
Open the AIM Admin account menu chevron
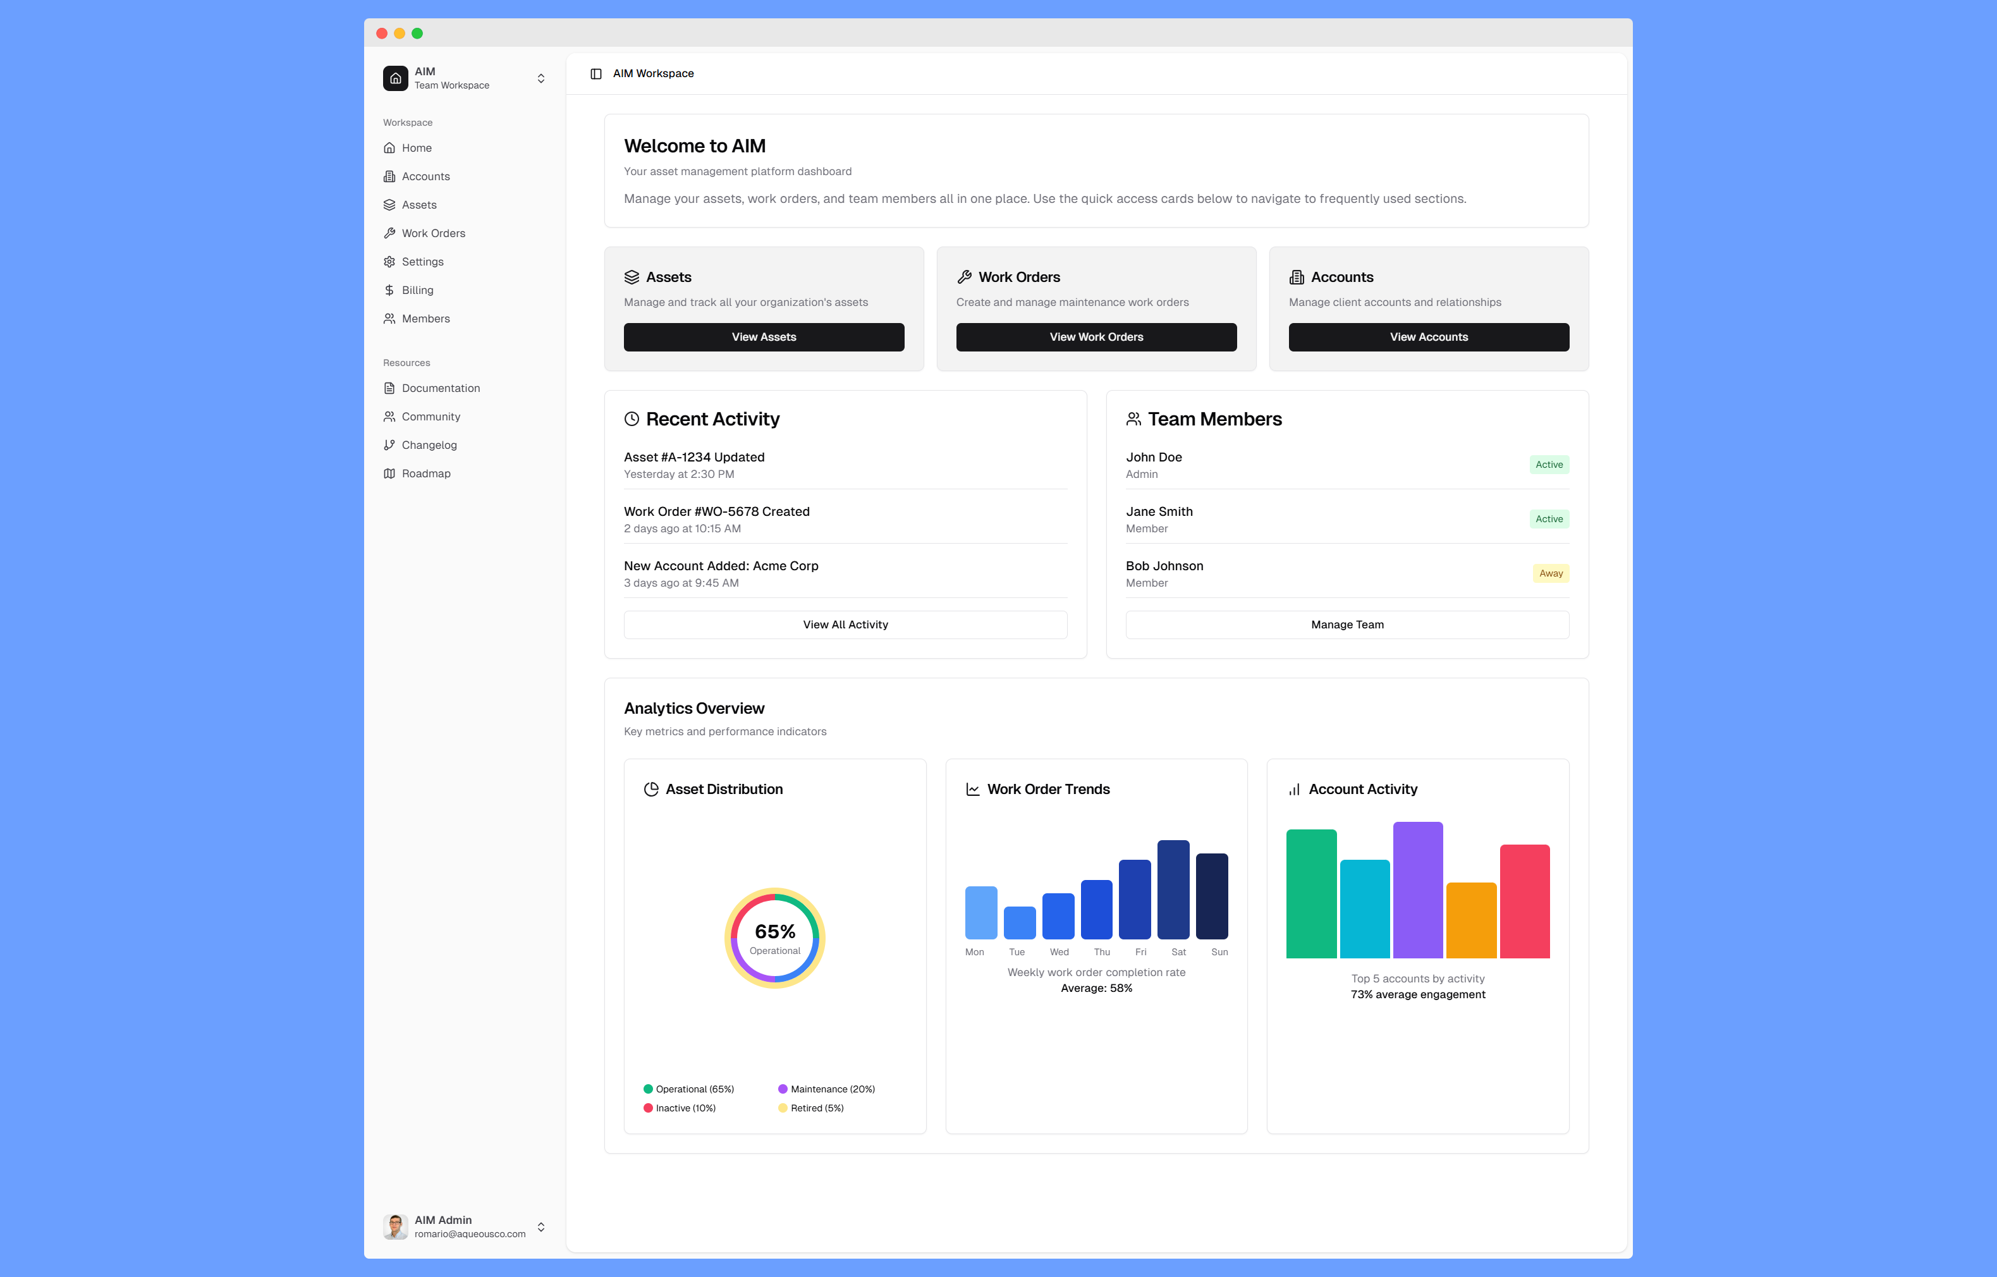[540, 1226]
